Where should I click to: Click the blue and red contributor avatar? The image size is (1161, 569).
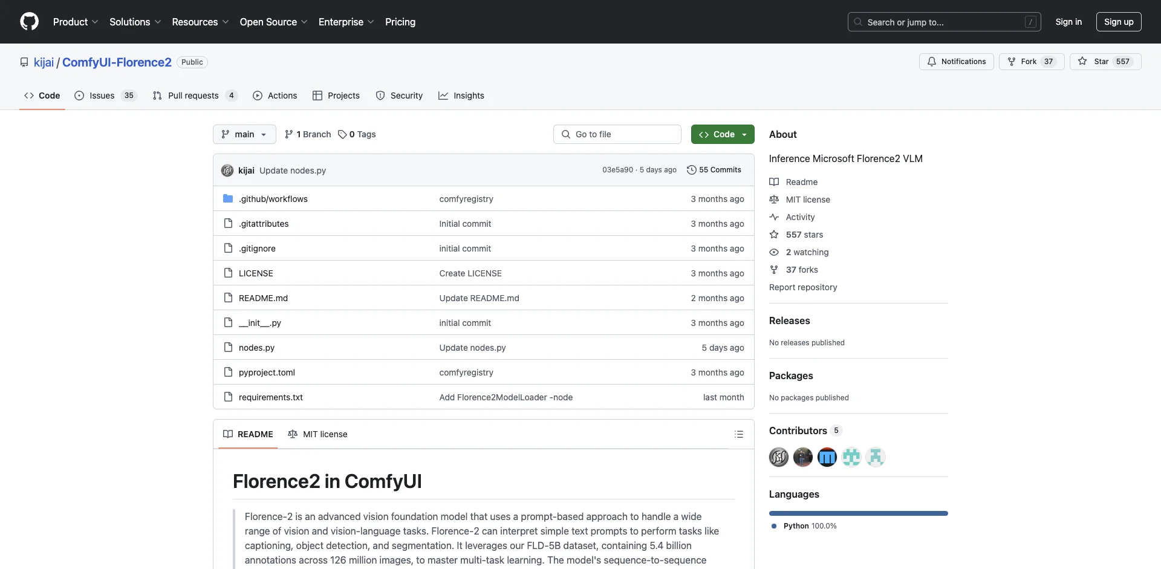[827, 457]
